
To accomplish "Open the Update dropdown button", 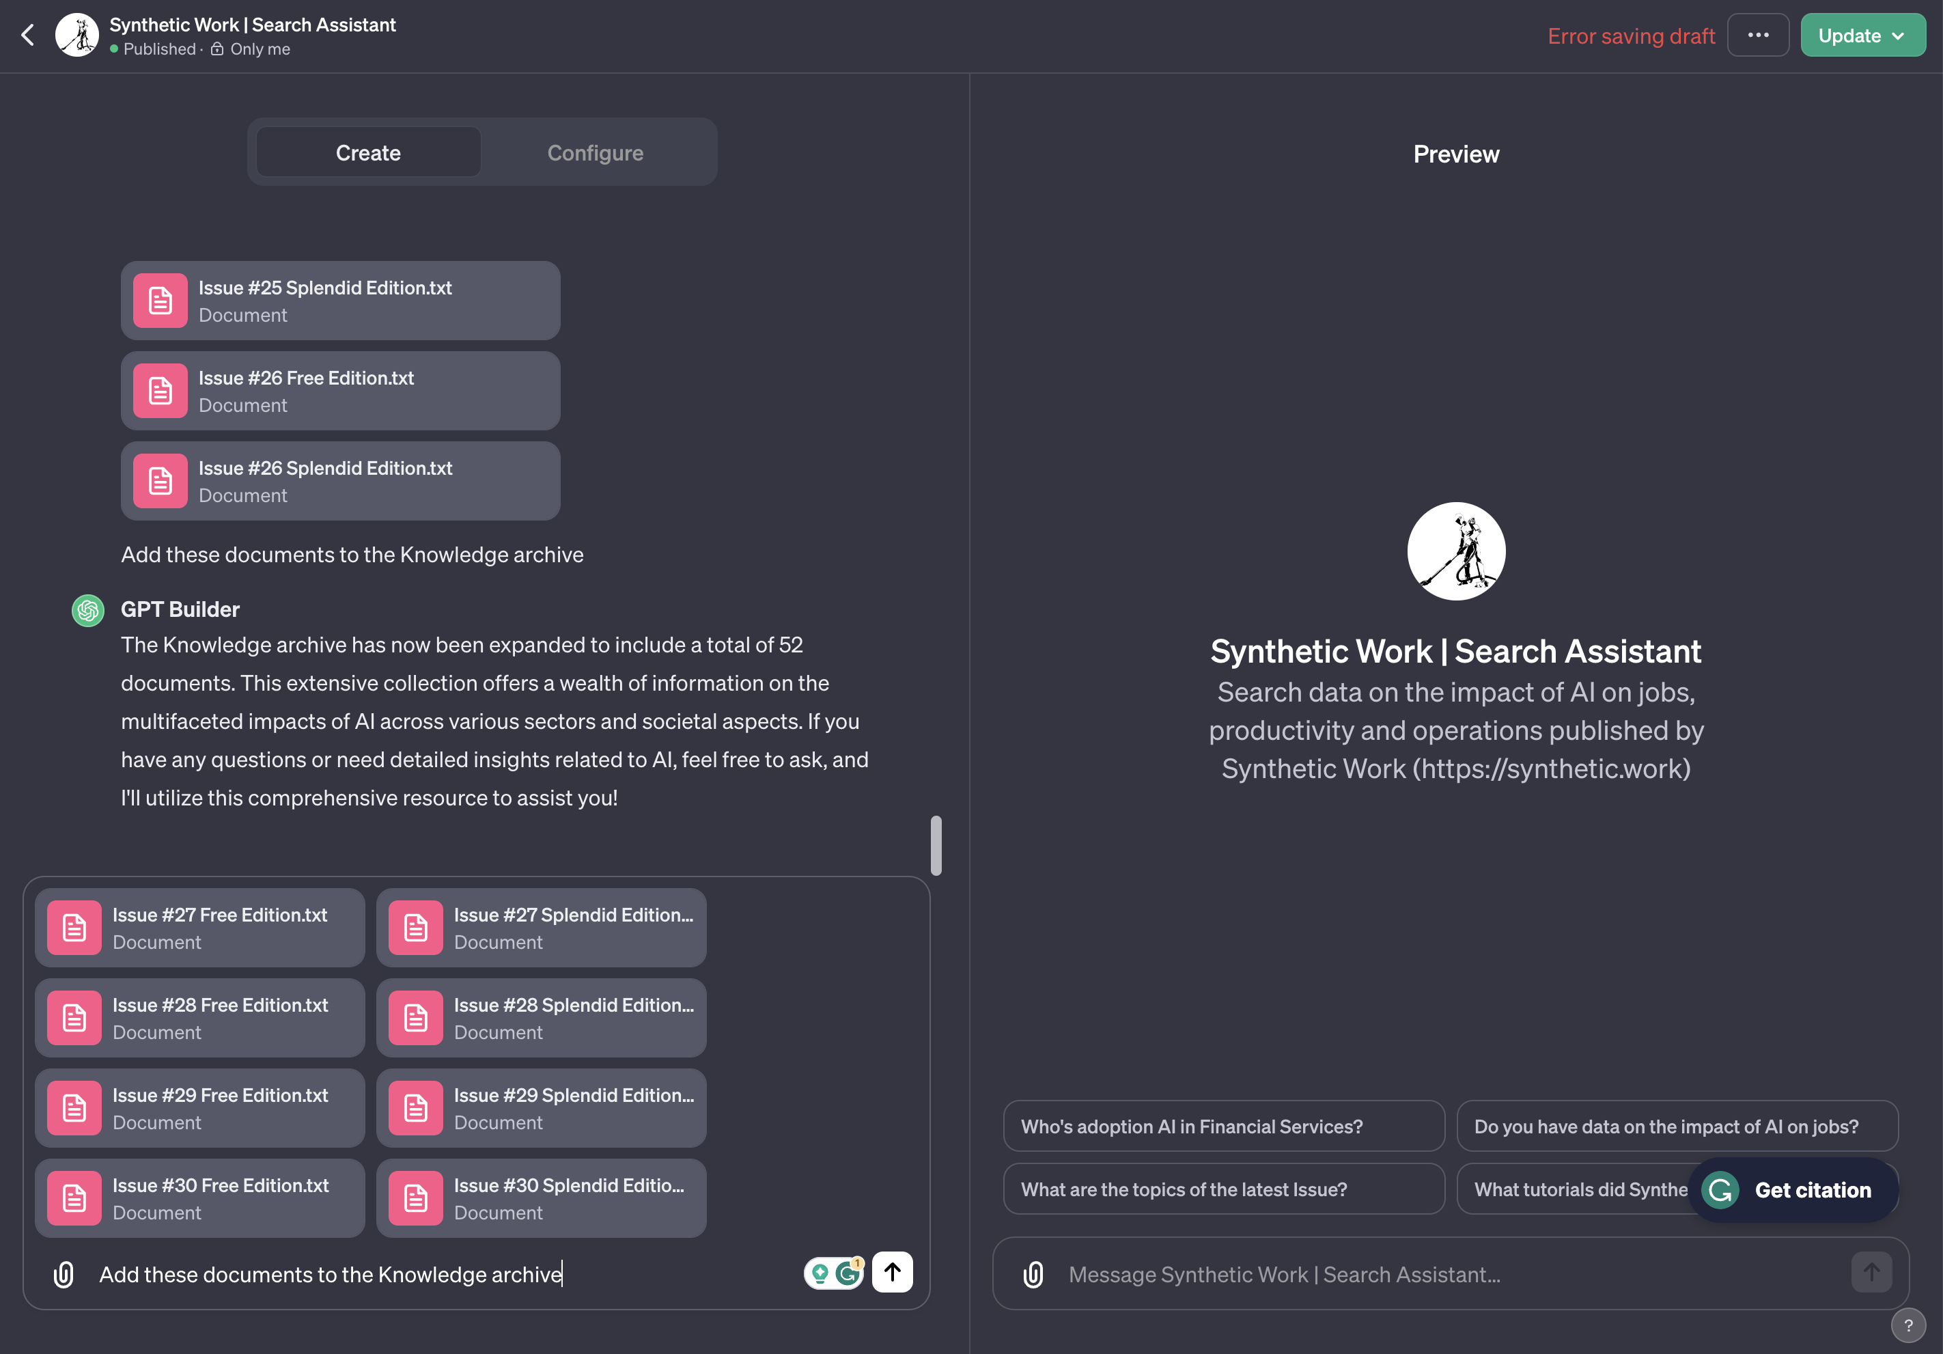I will click(1862, 36).
